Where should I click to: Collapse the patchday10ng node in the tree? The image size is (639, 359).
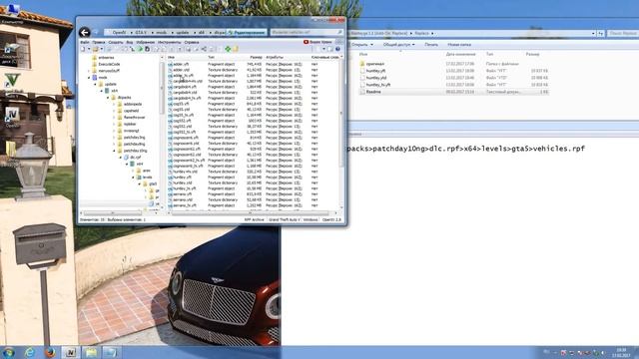pyautogui.click(x=115, y=151)
